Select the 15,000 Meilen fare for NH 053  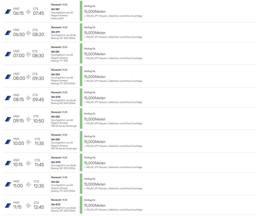(x=95, y=77)
